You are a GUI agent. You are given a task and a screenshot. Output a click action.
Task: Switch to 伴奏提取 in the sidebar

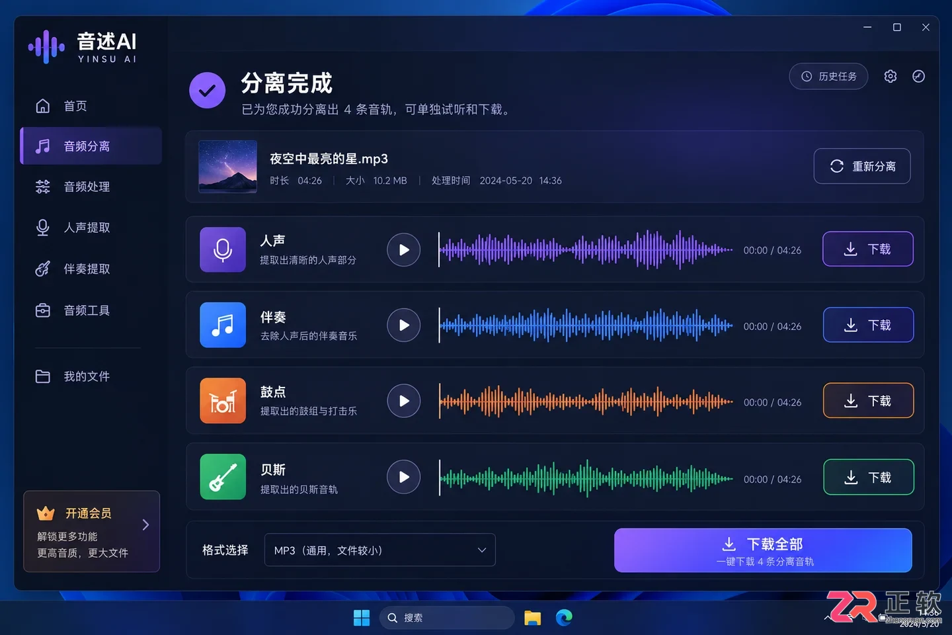[91, 269]
